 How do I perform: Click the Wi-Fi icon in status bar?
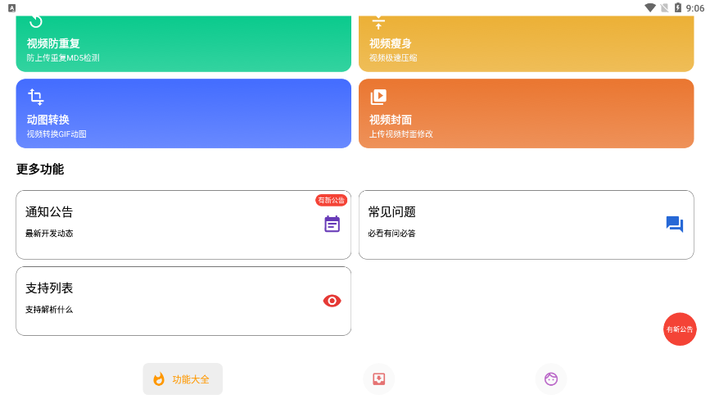point(650,8)
